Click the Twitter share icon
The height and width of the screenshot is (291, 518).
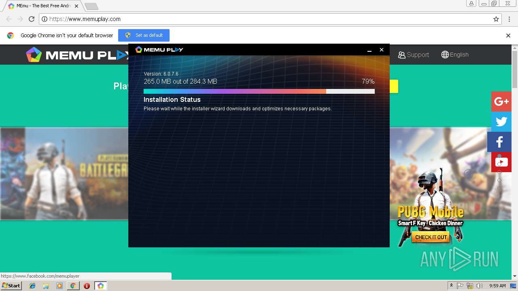click(501, 122)
